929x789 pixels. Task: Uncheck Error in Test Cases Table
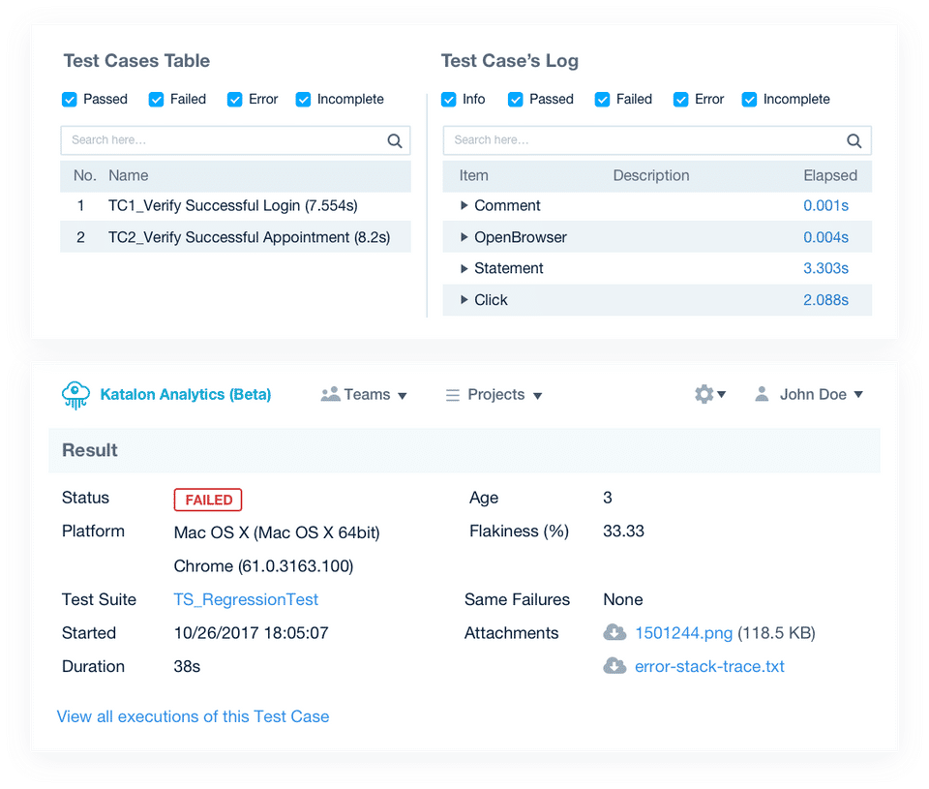point(234,100)
